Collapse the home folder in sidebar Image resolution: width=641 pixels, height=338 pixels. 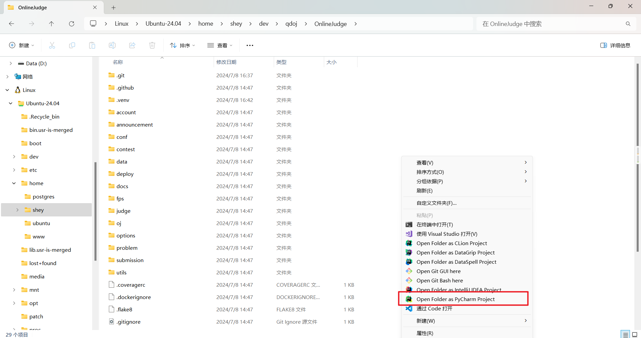pos(14,183)
